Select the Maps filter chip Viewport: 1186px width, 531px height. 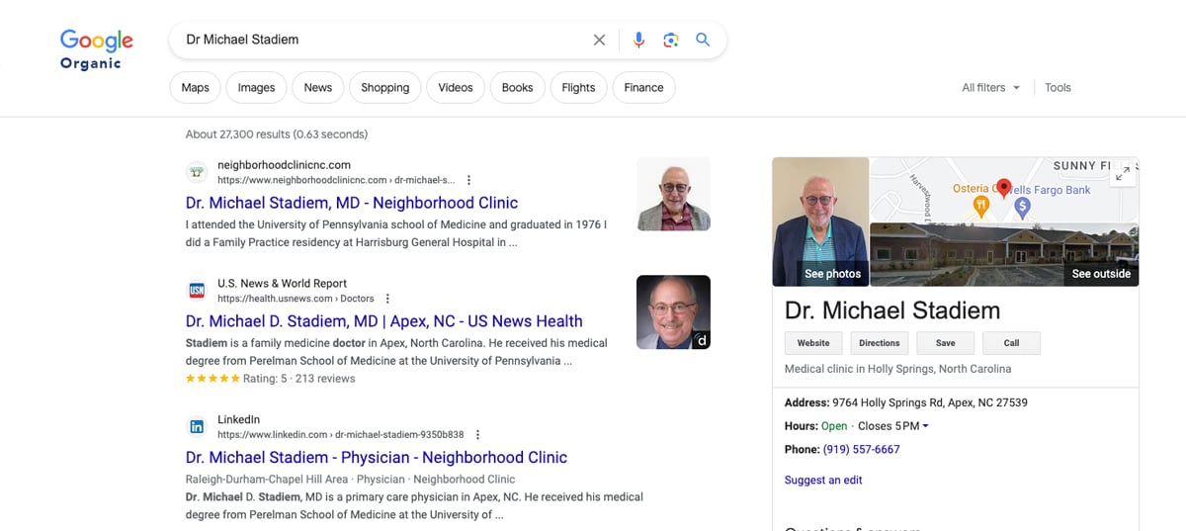click(x=196, y=88)
